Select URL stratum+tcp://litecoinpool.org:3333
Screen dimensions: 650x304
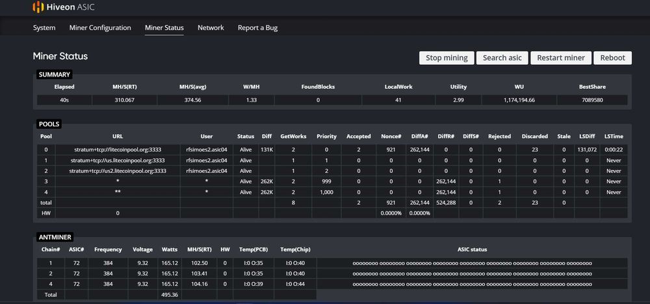pos(118,150)
